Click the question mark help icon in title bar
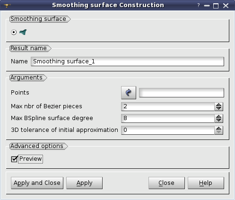 click(x=199, y=6)
